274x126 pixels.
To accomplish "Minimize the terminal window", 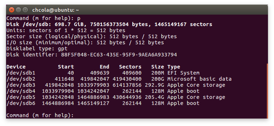I will tap(19, 10).
